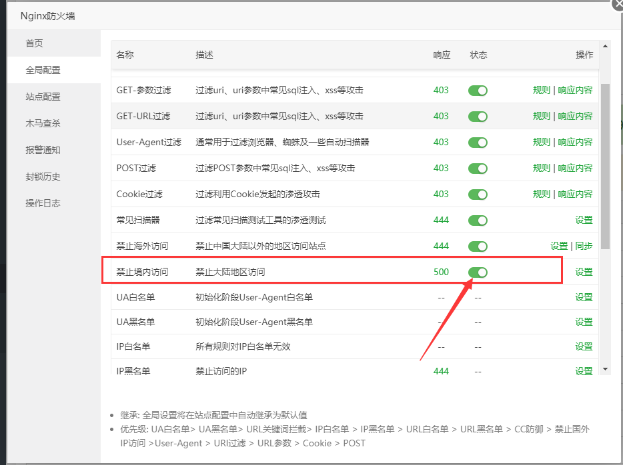Image resolution: width=623 pixels, height=465 pixels.
Task: Switch off 常见扫描器 toggle
Action: coord(478,221)
